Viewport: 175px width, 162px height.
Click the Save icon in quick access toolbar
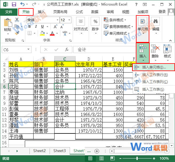(14, 4)
